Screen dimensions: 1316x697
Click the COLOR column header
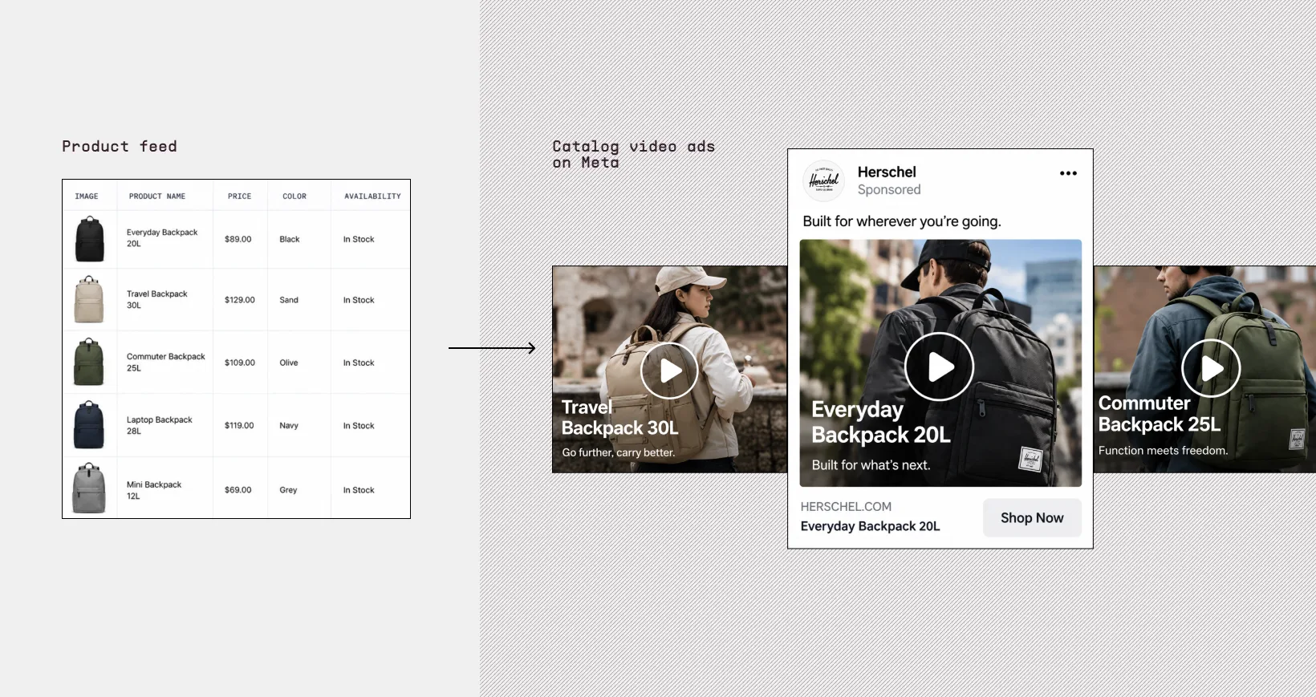click(294, 197)
